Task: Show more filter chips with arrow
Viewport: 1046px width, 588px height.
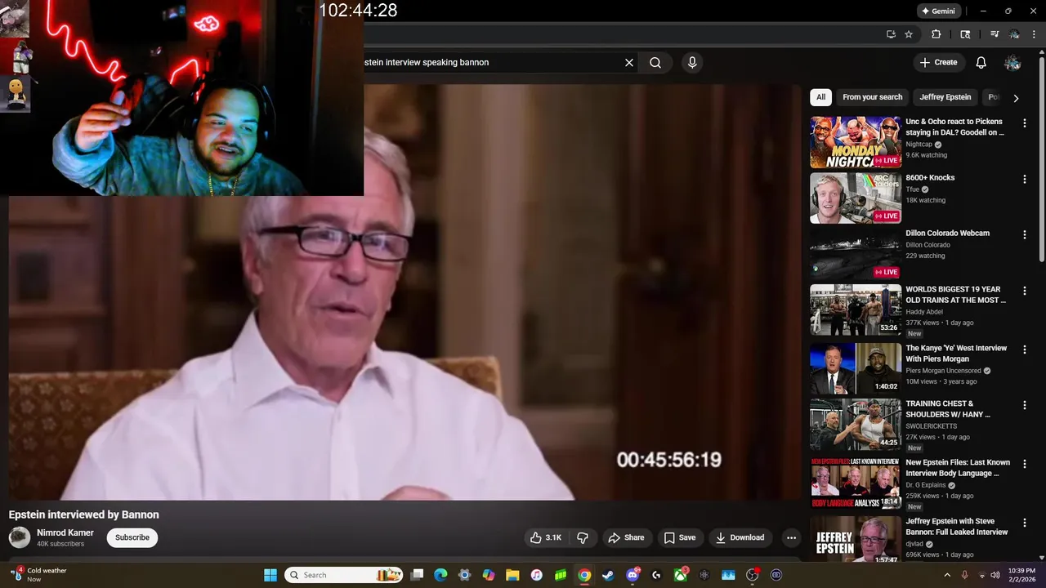Action: (1016, 98)
